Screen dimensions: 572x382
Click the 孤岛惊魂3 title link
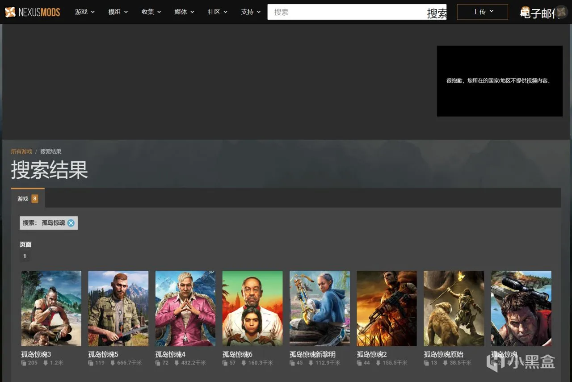tap(36, 354)
